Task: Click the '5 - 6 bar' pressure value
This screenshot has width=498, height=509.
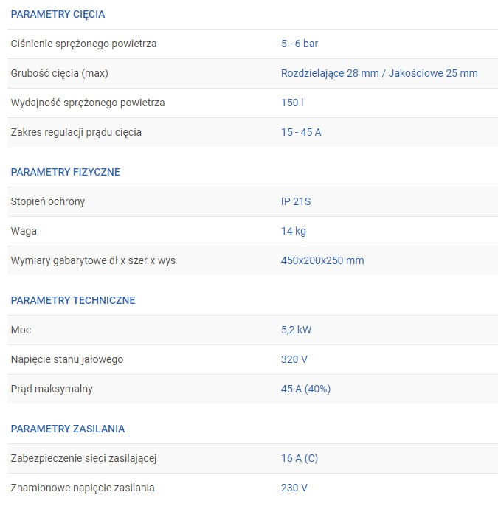Action: point(300,44)
